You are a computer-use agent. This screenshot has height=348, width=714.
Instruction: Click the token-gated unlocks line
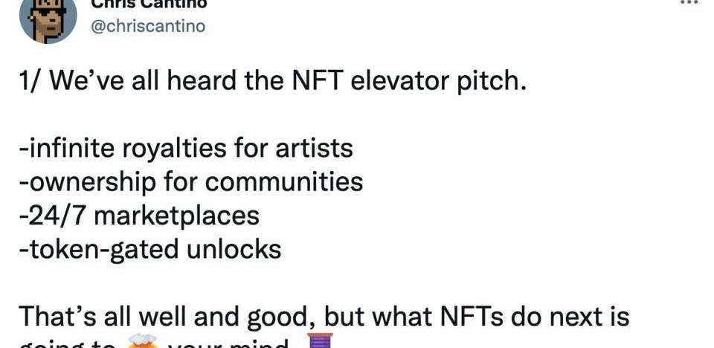click(x=150, y=249)
